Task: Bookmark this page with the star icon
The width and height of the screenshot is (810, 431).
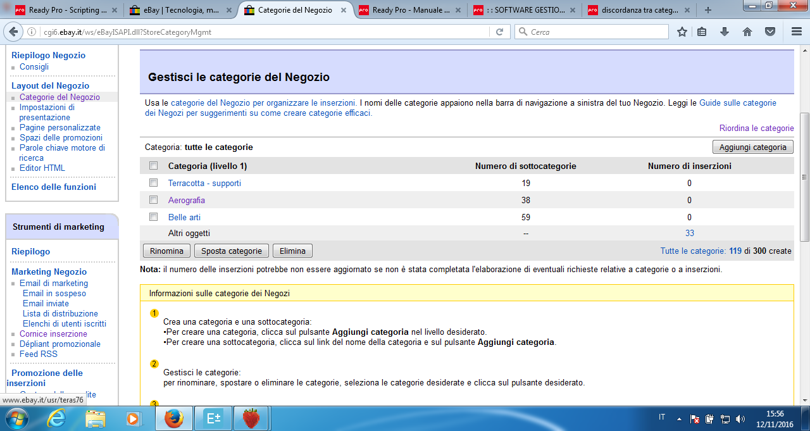Action: (x=682, y=32)
